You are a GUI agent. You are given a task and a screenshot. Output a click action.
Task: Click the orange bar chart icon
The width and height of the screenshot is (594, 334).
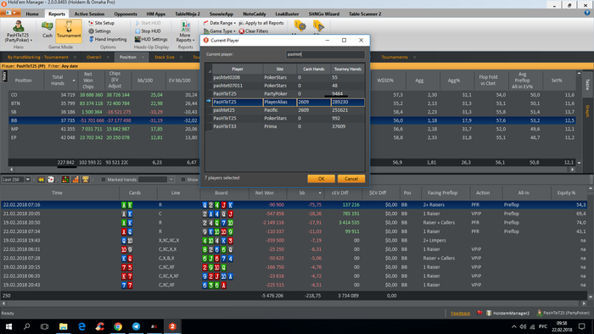(x=76, y=180)
